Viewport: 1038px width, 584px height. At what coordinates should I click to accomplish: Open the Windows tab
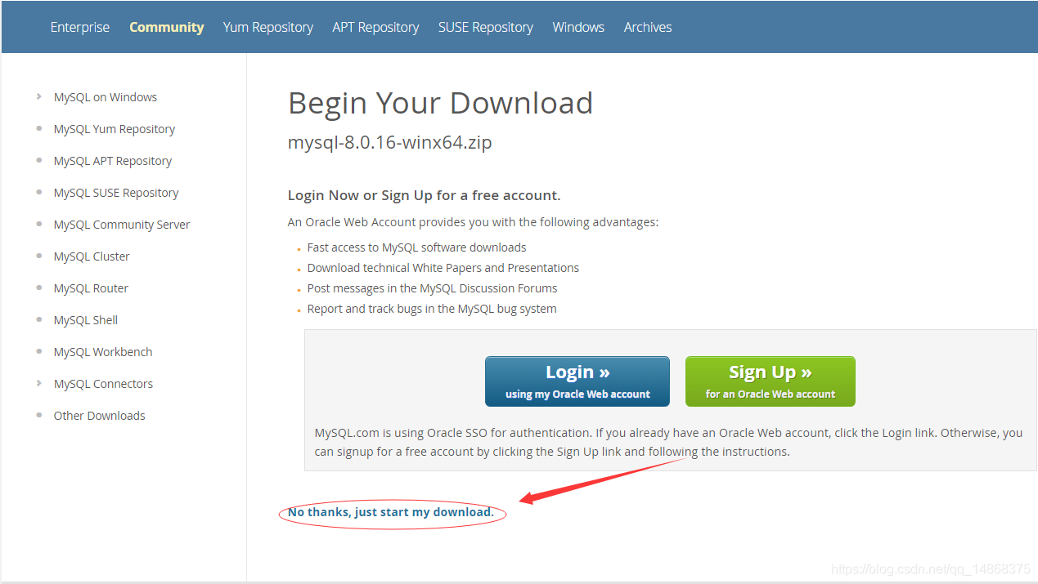(x=578, y=27)
